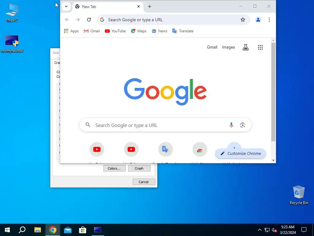
Task: Open volume tray icon
Action: click(274, 230)
